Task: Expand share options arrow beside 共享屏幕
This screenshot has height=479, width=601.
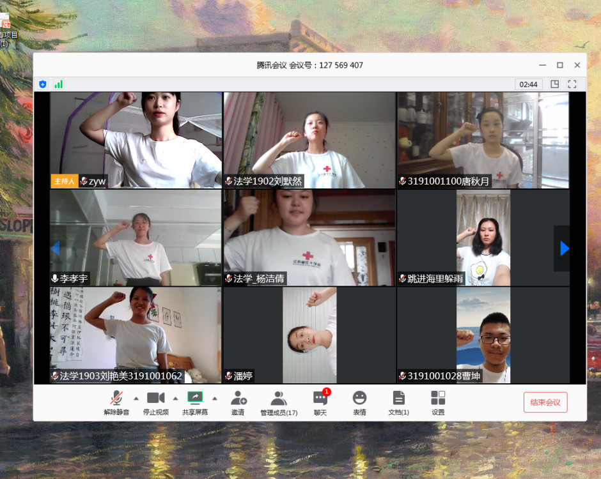Action: pyautogui.click(x=215, y=399)
